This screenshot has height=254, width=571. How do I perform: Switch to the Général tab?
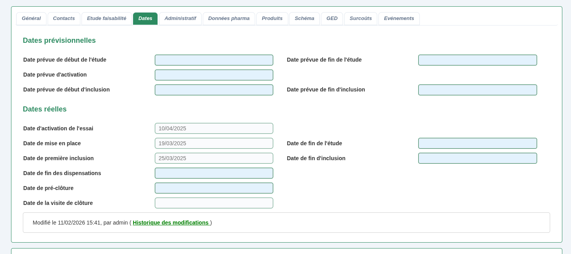(x=31, y=18)
